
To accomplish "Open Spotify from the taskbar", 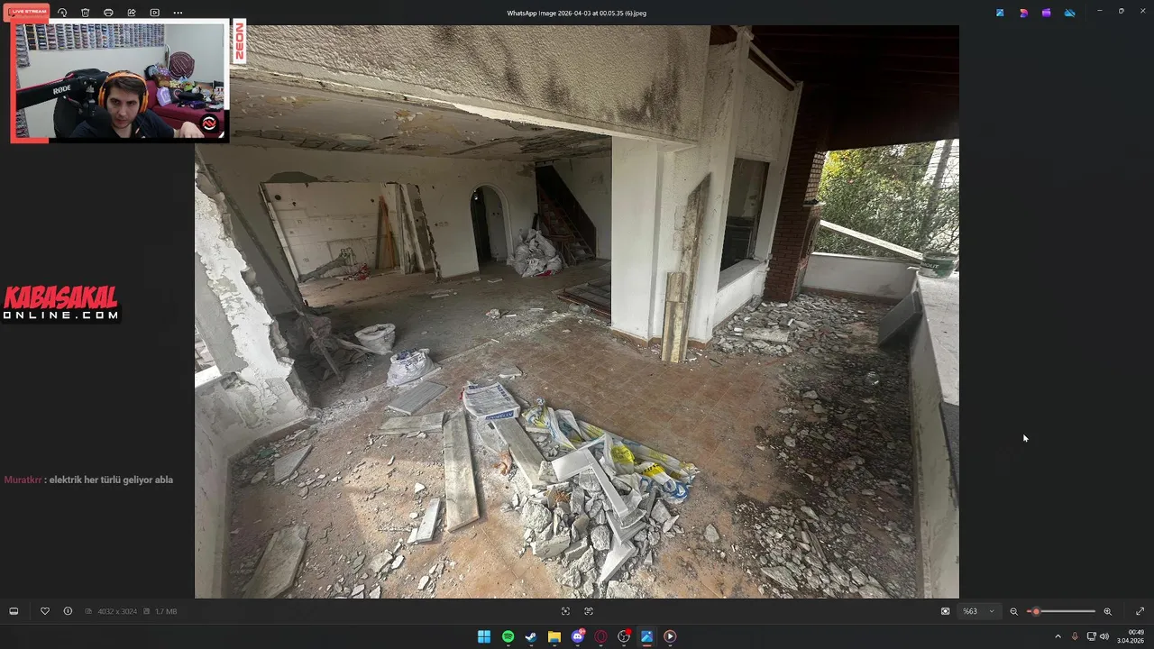I will pyautogui.click(x=508, y=636).
